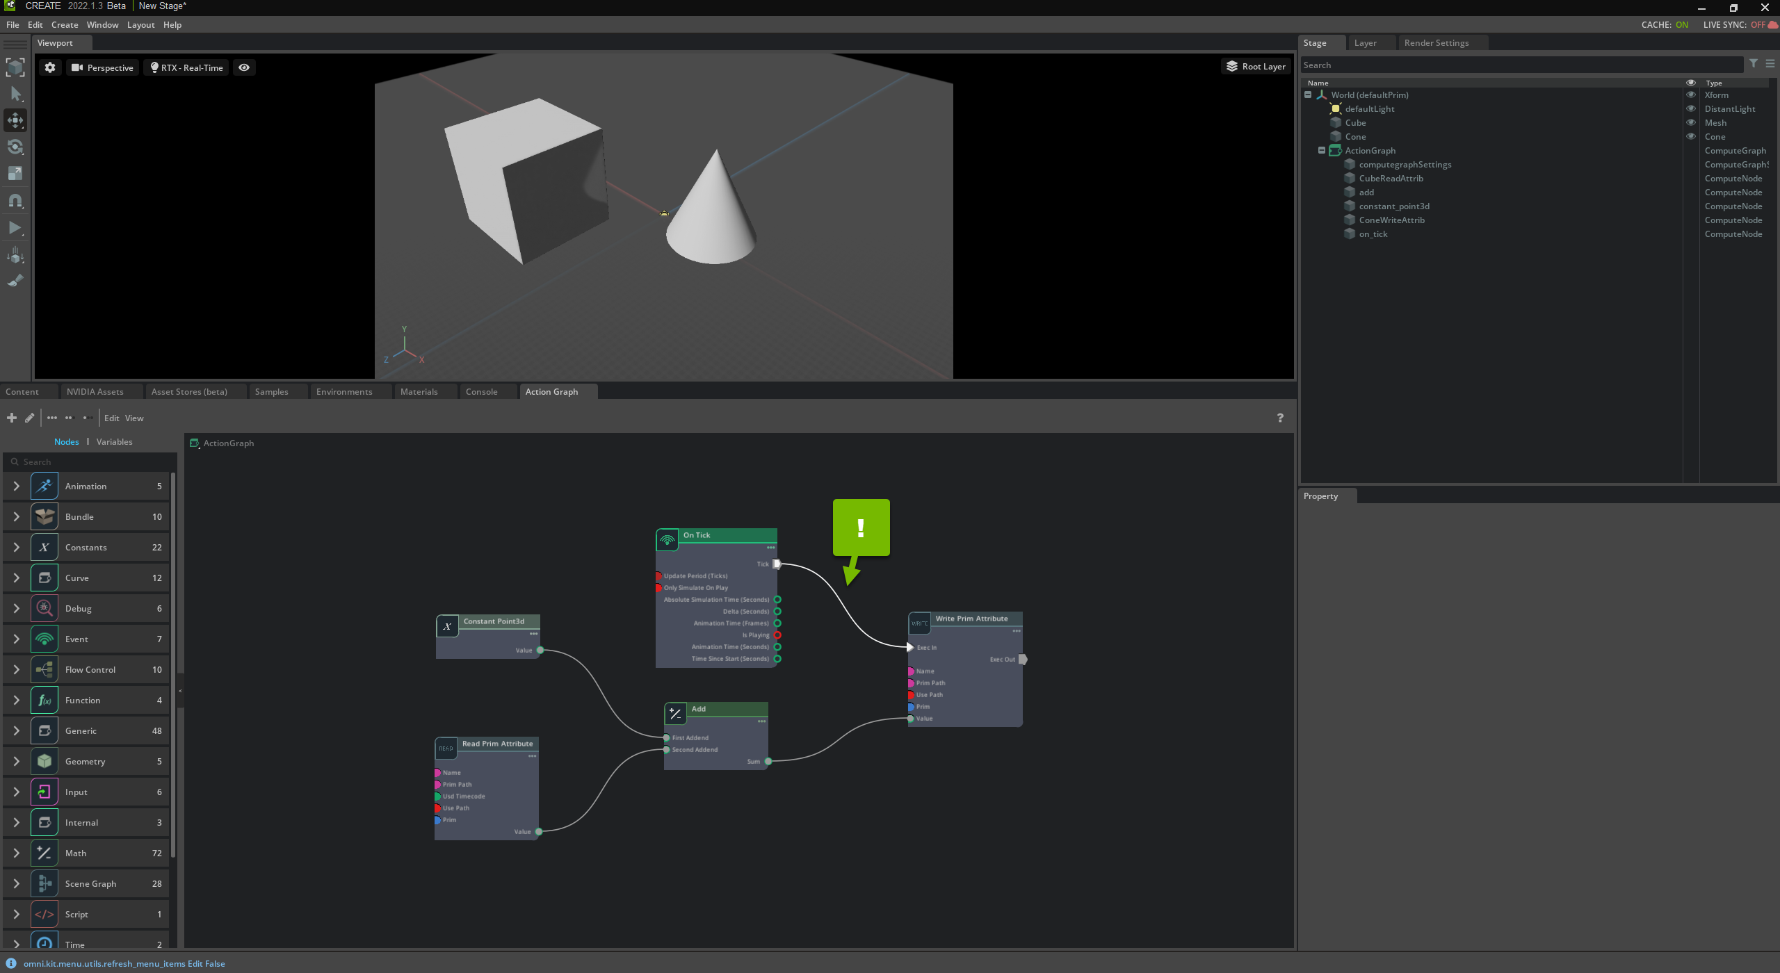This screenshot has height=973, width=1780.
Task: Expand the Curve node category
Action: (x=17, y=578)
